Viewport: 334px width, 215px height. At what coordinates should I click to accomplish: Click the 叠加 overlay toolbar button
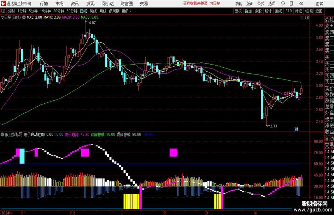point(248,11)
